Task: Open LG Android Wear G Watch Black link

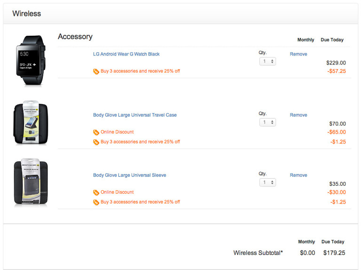Action: point(126,54)
